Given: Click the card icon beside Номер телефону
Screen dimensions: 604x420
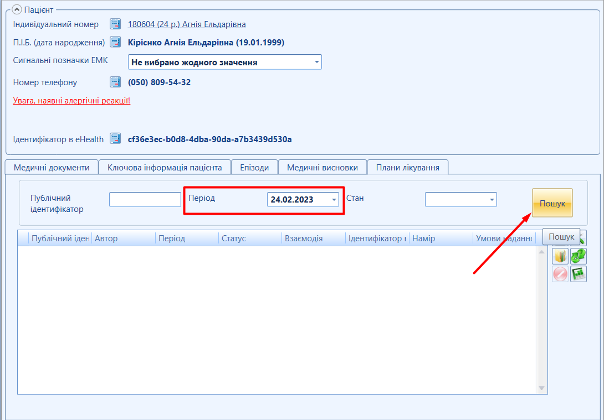Looking at the screenshot, I should pos(115,82).
